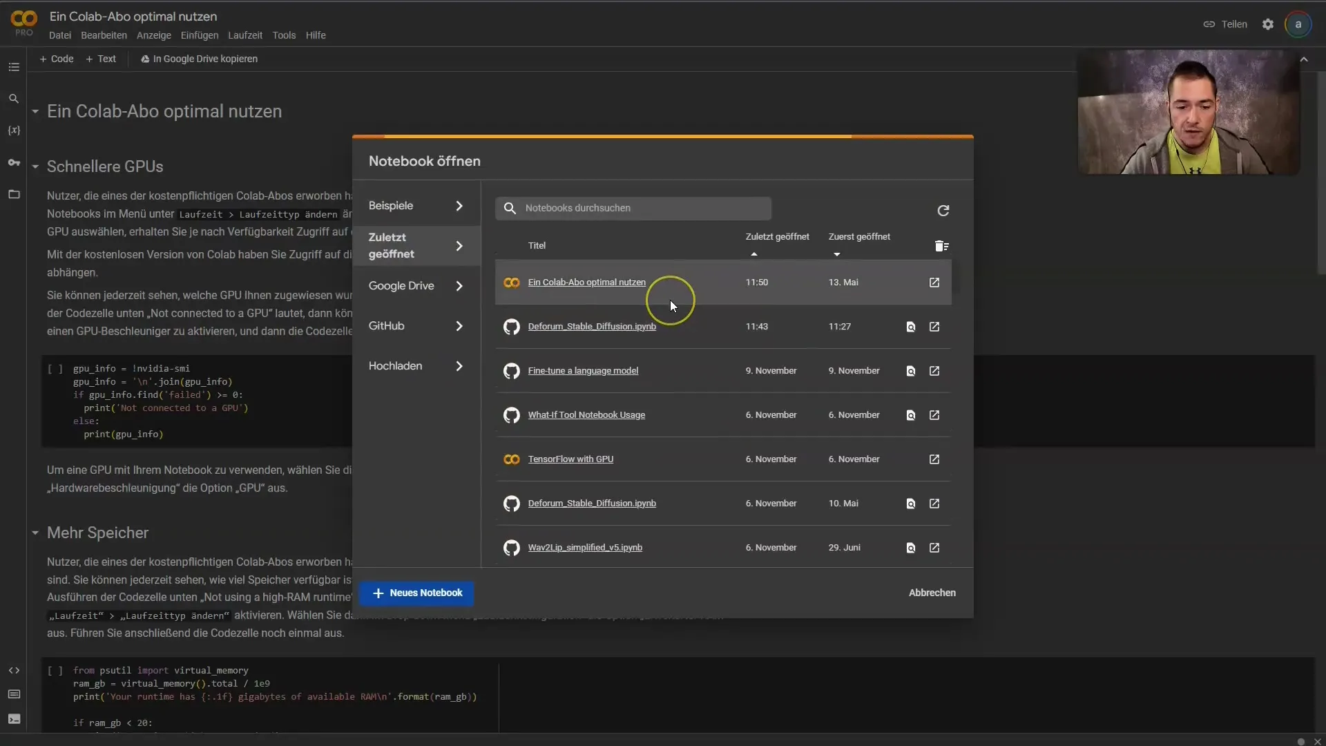Open the Einfügen menu
1326x746 pixels.
(x=200, y=35)
